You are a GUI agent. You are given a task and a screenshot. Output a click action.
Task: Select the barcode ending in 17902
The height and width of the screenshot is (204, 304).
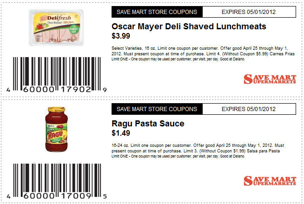(57, 75)
